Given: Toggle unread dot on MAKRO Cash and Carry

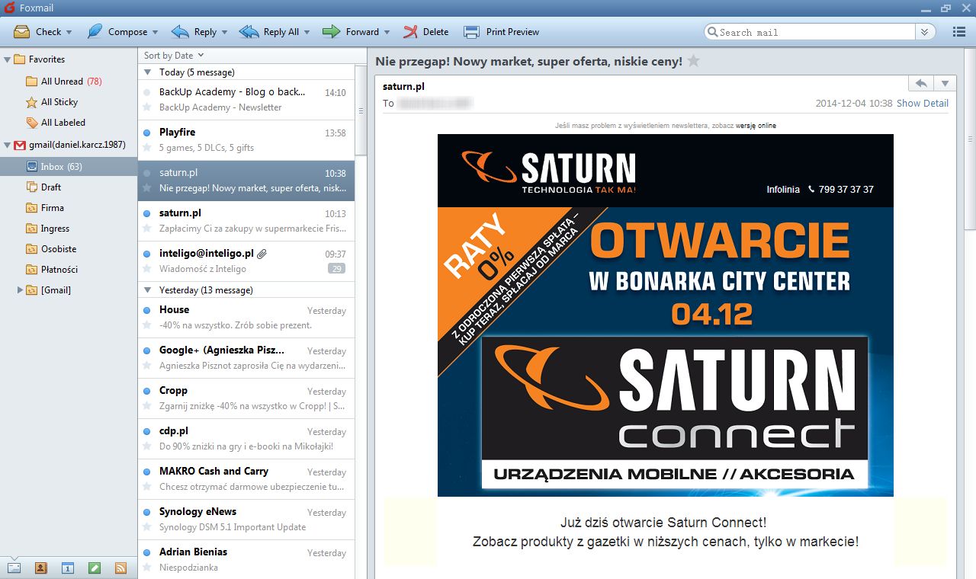Looking at the screenshot, I should click(x=147, y=472).
